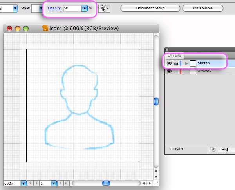
Task: Select the Artwork layer name
Action: [x=204, y=71]
